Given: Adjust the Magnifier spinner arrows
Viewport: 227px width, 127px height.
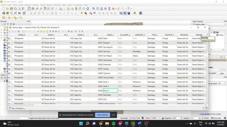Looking at the screenshot, I should point(181,118).
